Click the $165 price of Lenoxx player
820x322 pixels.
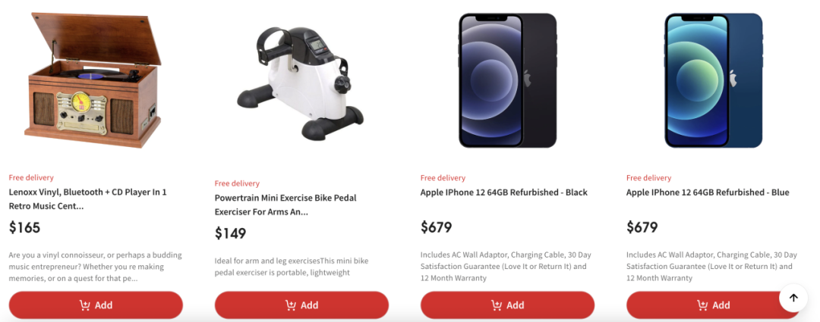point(24,227)
